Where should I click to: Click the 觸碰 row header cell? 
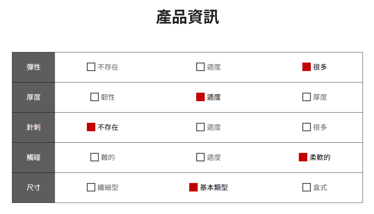[34, 158]
